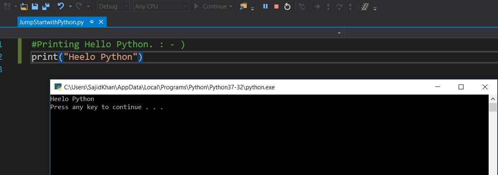This screenshot has height=175, width=498.
Task: Save the current file with Save icon
Action: click(35, 6)
